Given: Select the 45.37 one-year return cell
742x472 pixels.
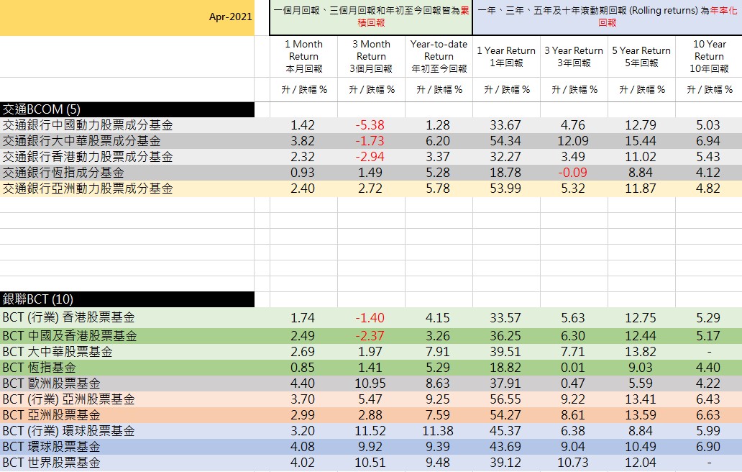Looking at the screenshot, I should pos(505,431).
